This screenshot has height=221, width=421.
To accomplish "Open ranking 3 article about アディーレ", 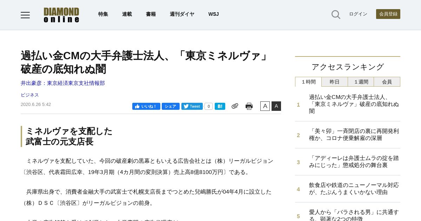I will pos(354,162).
